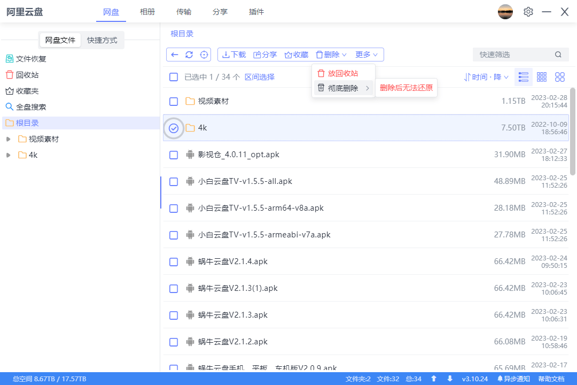This screenshot has height=385, width=577.
Task: Switch to grid view mode
Action: coord(541,76)
